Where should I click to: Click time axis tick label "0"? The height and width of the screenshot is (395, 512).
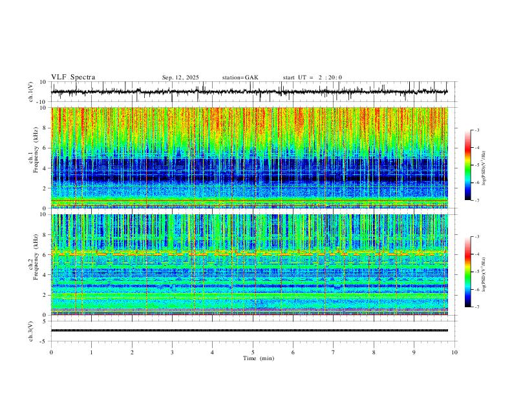51,352
